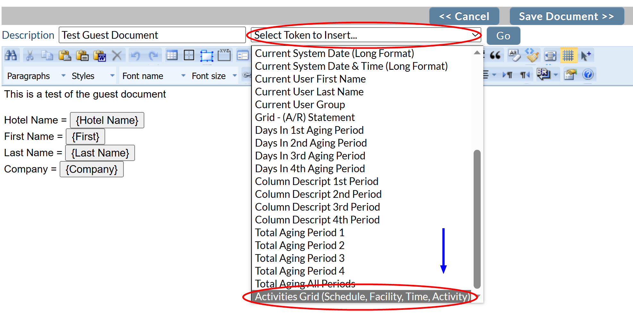Image resolution: width=633 pixels, height=314 pixels.
Task: Redo the last editor action
Action: point(153,56)
